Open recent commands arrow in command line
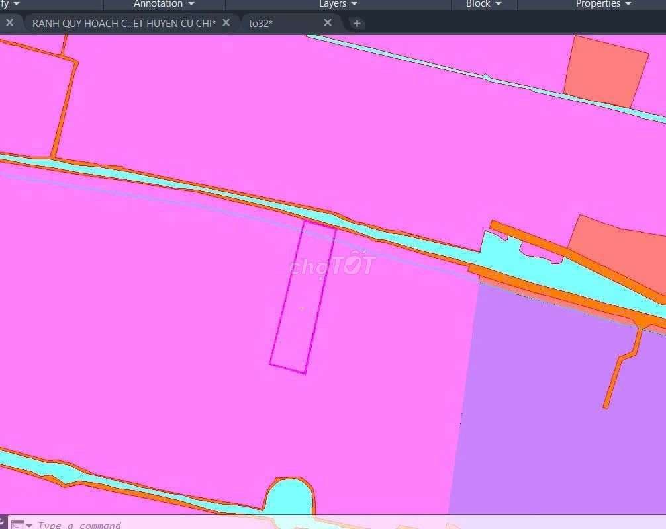 (x=29, y=526)
